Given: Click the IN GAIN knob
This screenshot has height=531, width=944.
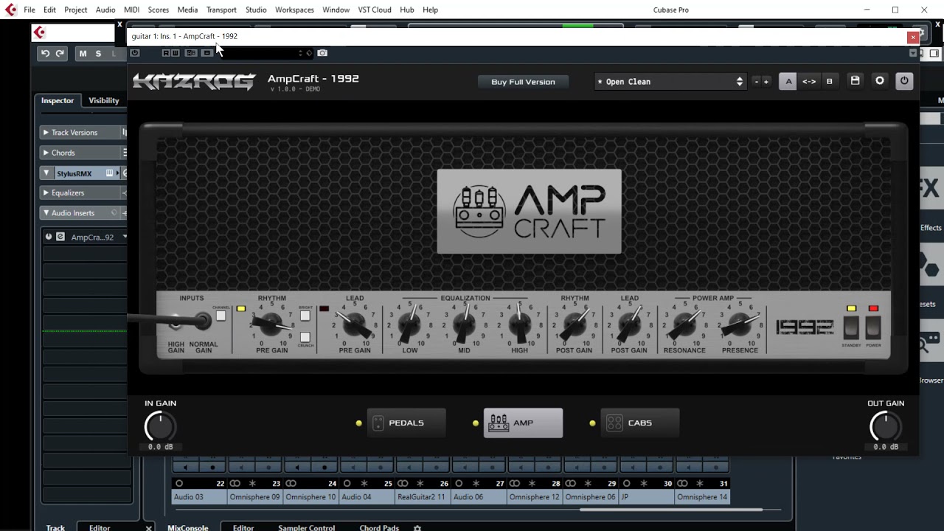Looking at the screenshot, I should [x=159, y=426].
